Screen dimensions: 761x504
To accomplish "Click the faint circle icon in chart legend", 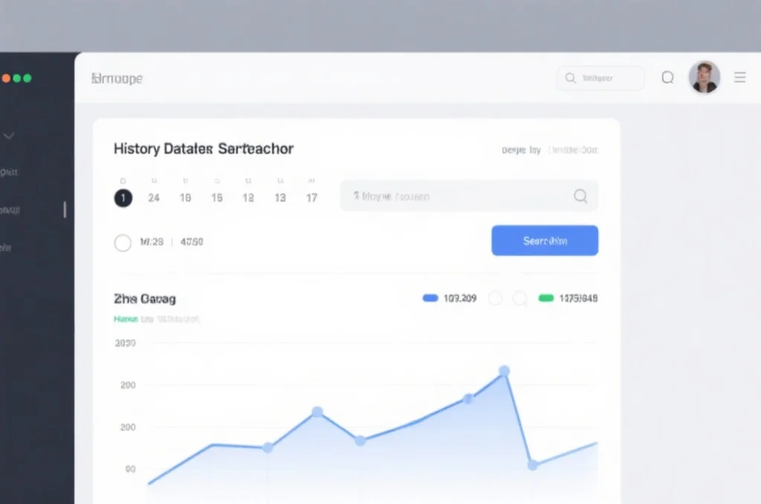I will pos(496,298).
